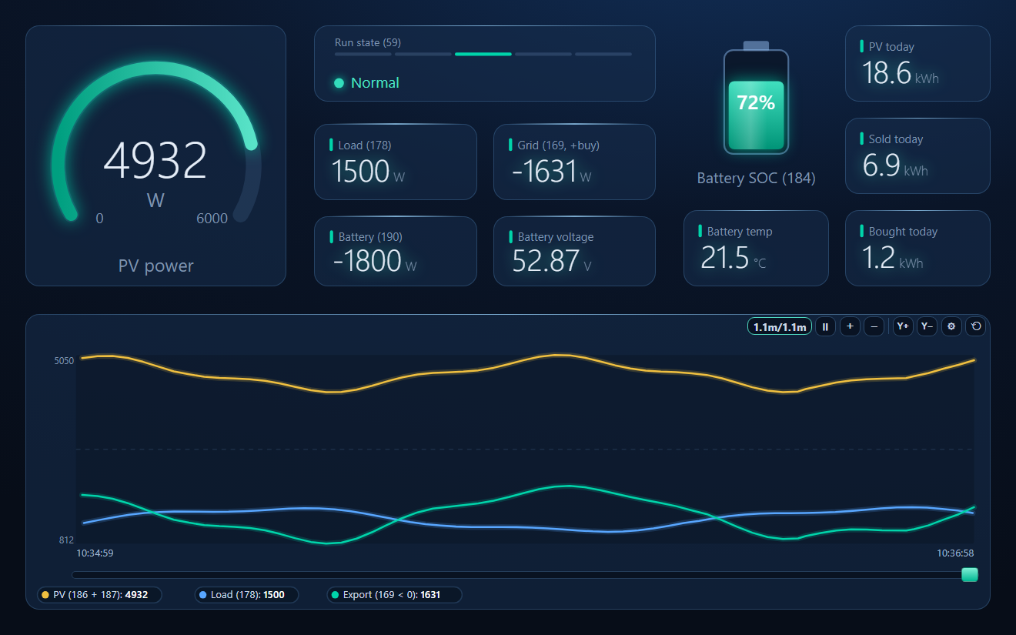Click the Grid (169, +buy) label
The width and height of the screenshot is (1016, 635).
pos(559,145)
